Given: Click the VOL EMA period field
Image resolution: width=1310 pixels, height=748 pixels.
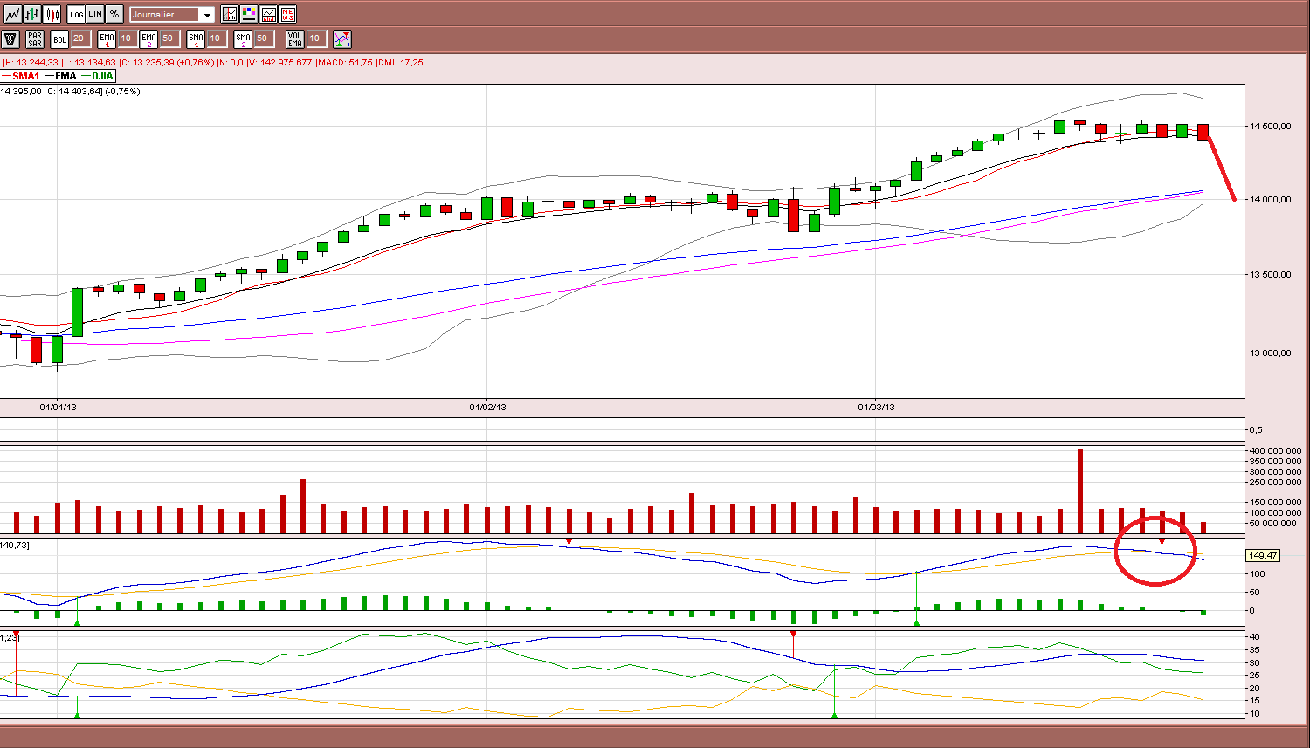Looking at the screenshot, I should [x=315, y=38].
